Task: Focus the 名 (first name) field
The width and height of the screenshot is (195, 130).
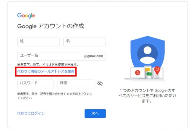Action: click(x=84, y=42)
